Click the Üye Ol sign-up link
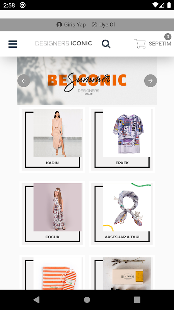This screenshot has height=310, width=174. tap(107, 25)
